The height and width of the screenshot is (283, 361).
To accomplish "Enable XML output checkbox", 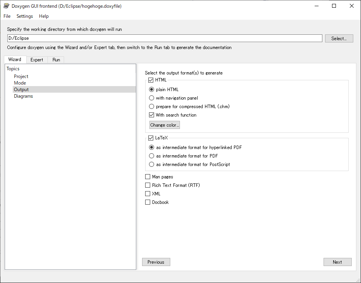I will pyautogui.click(x=147, y=194).
